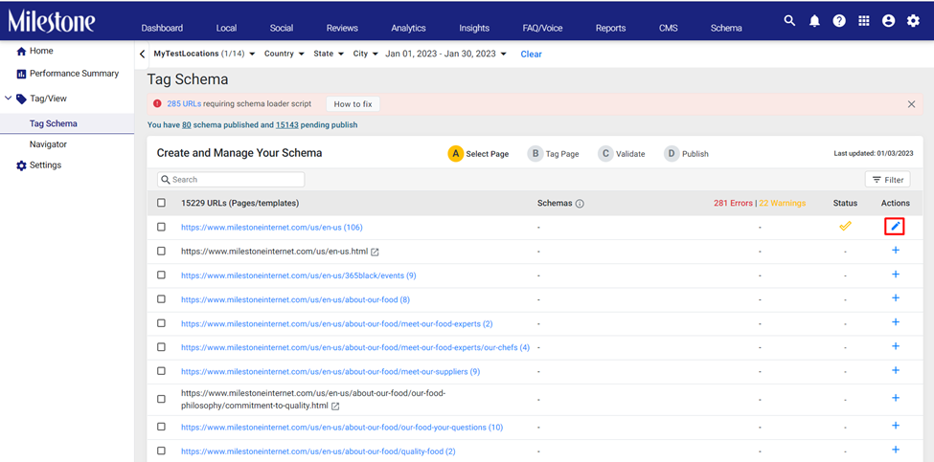934x462 pixels.
Task: Open the 80 schema published link
Action: (x=187, y=125)
